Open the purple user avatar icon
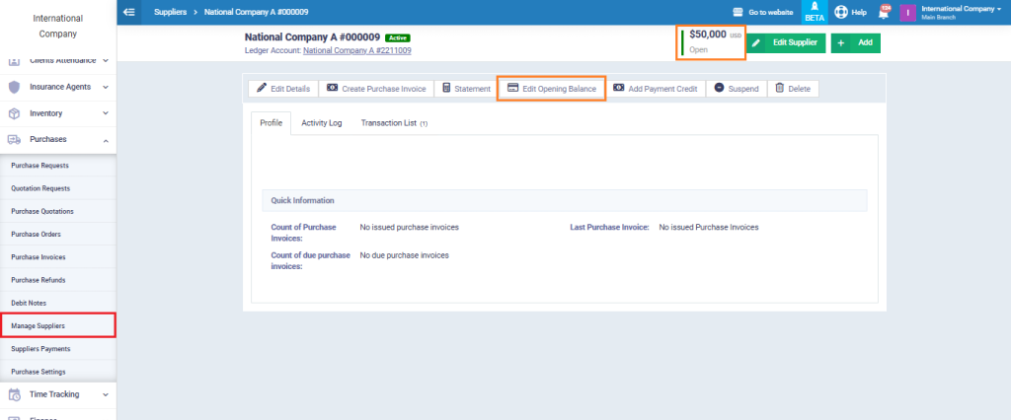Viewport: 1011px width, 420px height. (908, 12)
